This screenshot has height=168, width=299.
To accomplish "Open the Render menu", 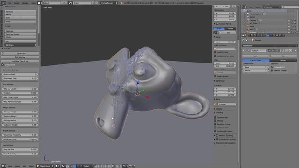I will (16, 3).
